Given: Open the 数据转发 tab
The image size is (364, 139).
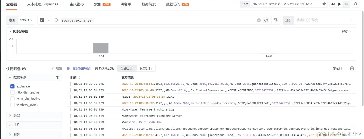Looking at the screenshot, I should coord(149,4).
